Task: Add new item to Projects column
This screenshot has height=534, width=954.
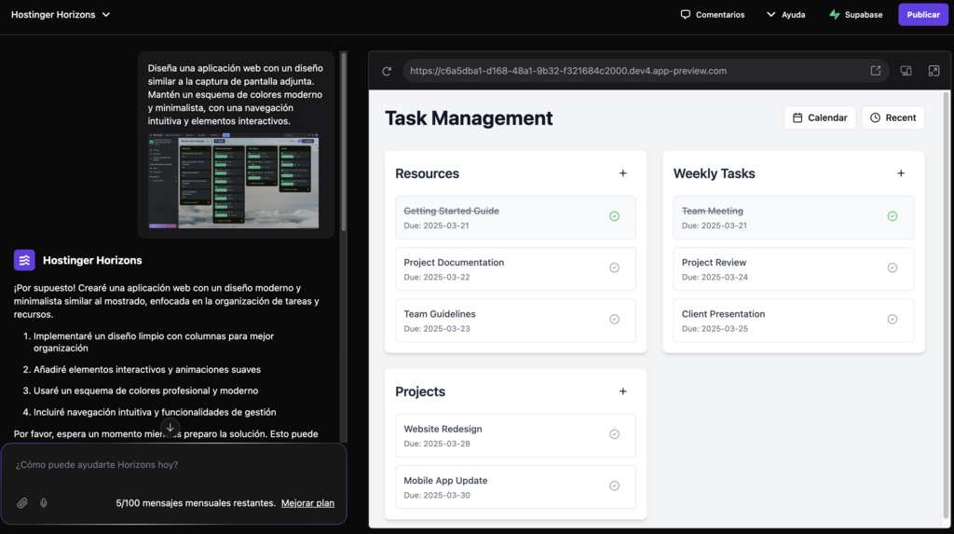Action: [x=623, y=391]
